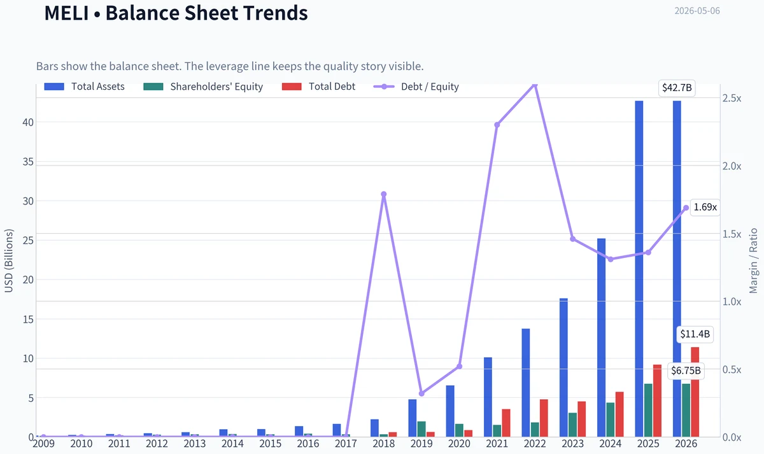Click the 2020 Debt / Equity line point
The width and height of the screenshot is (764, 454).
coord(459,367)
